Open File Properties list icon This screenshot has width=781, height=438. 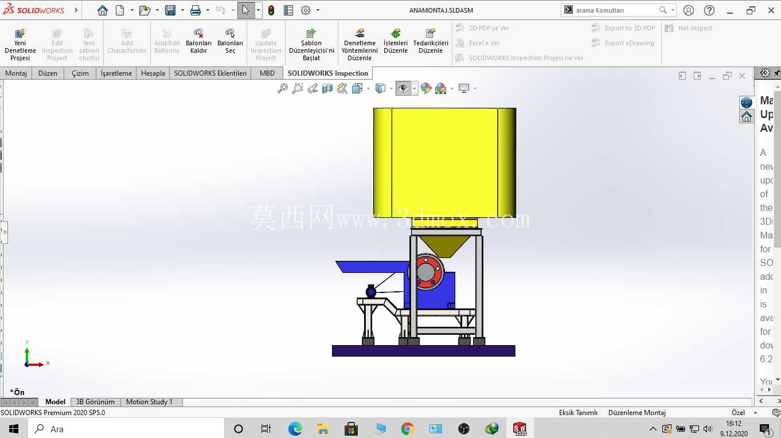[288, 10]
